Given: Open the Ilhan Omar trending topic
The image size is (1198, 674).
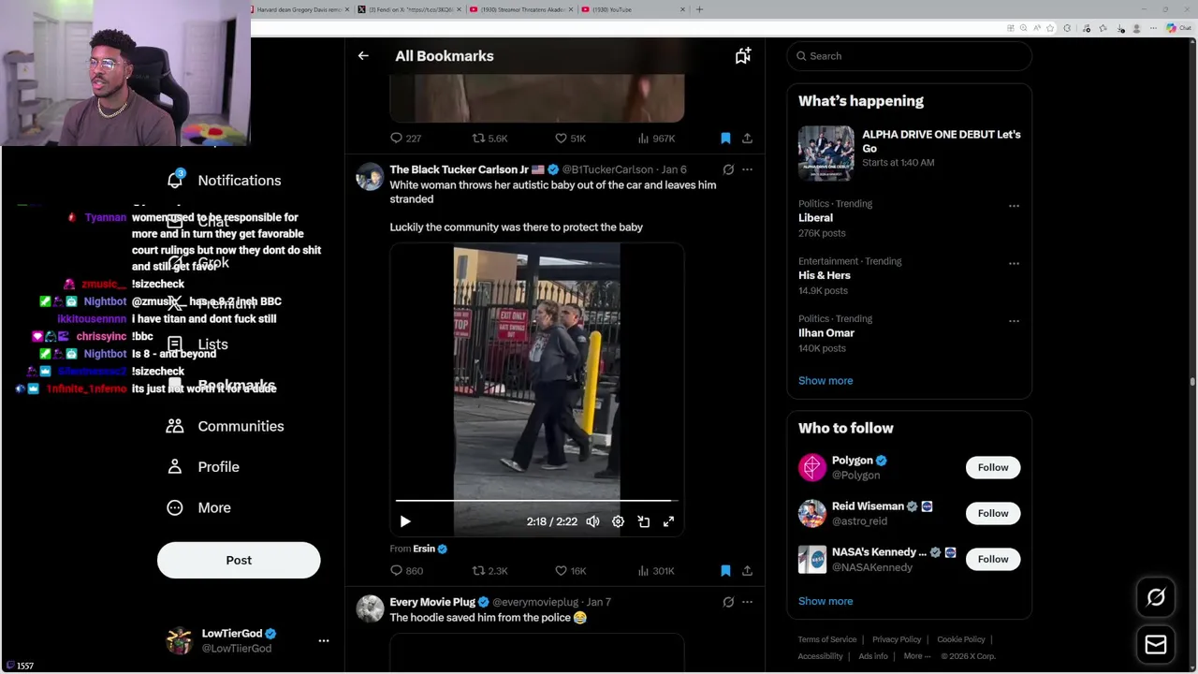Looking at the screenshot, I should pyautogui.click(x=826, y=333).
